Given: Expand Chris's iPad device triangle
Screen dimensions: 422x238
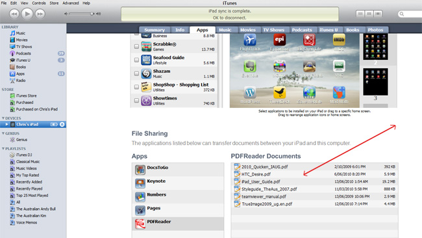Looking at the screenshot, I should [x=6, y=124].
